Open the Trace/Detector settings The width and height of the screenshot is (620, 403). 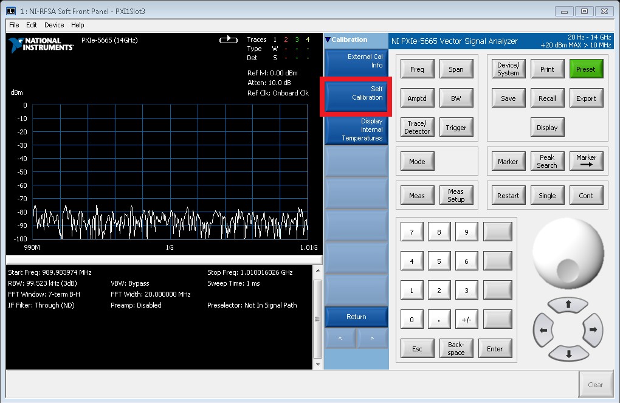[x=417, y=127]
